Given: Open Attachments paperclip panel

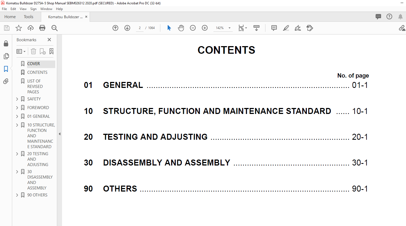Looking at the screenshot, I should 6,81.
